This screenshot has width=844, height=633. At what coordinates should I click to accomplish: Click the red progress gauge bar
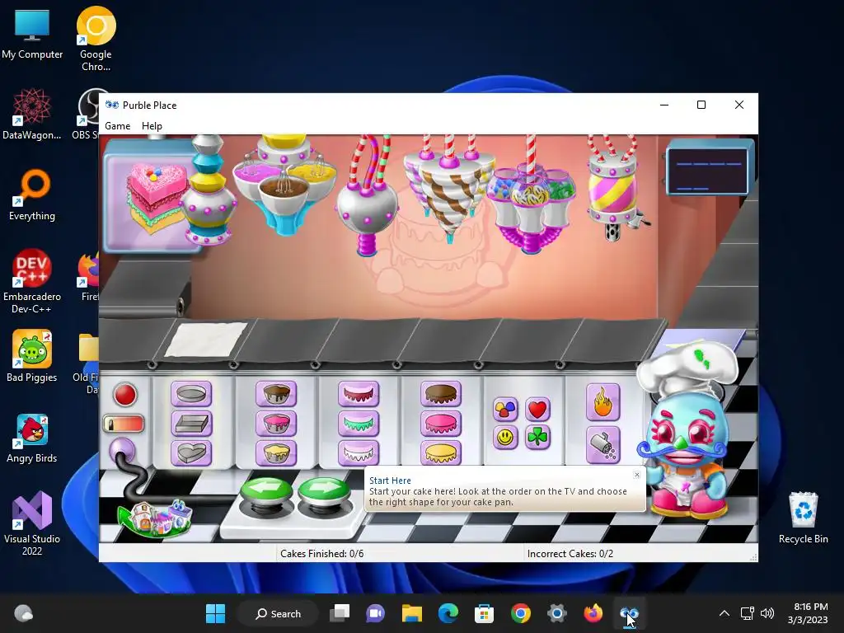[x=124, y=424]
